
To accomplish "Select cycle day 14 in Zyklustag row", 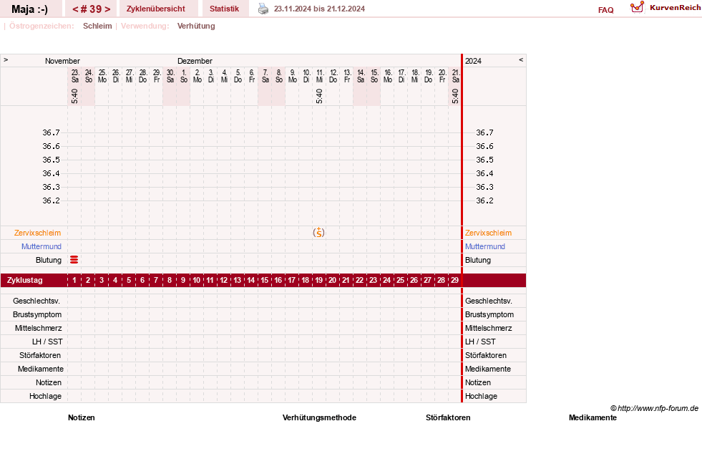I will (250, 280).
